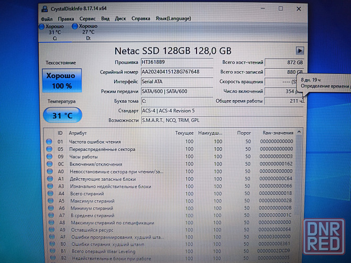
Task: Click the 31 °C temperature button
Action: click(x=62, y=115)
